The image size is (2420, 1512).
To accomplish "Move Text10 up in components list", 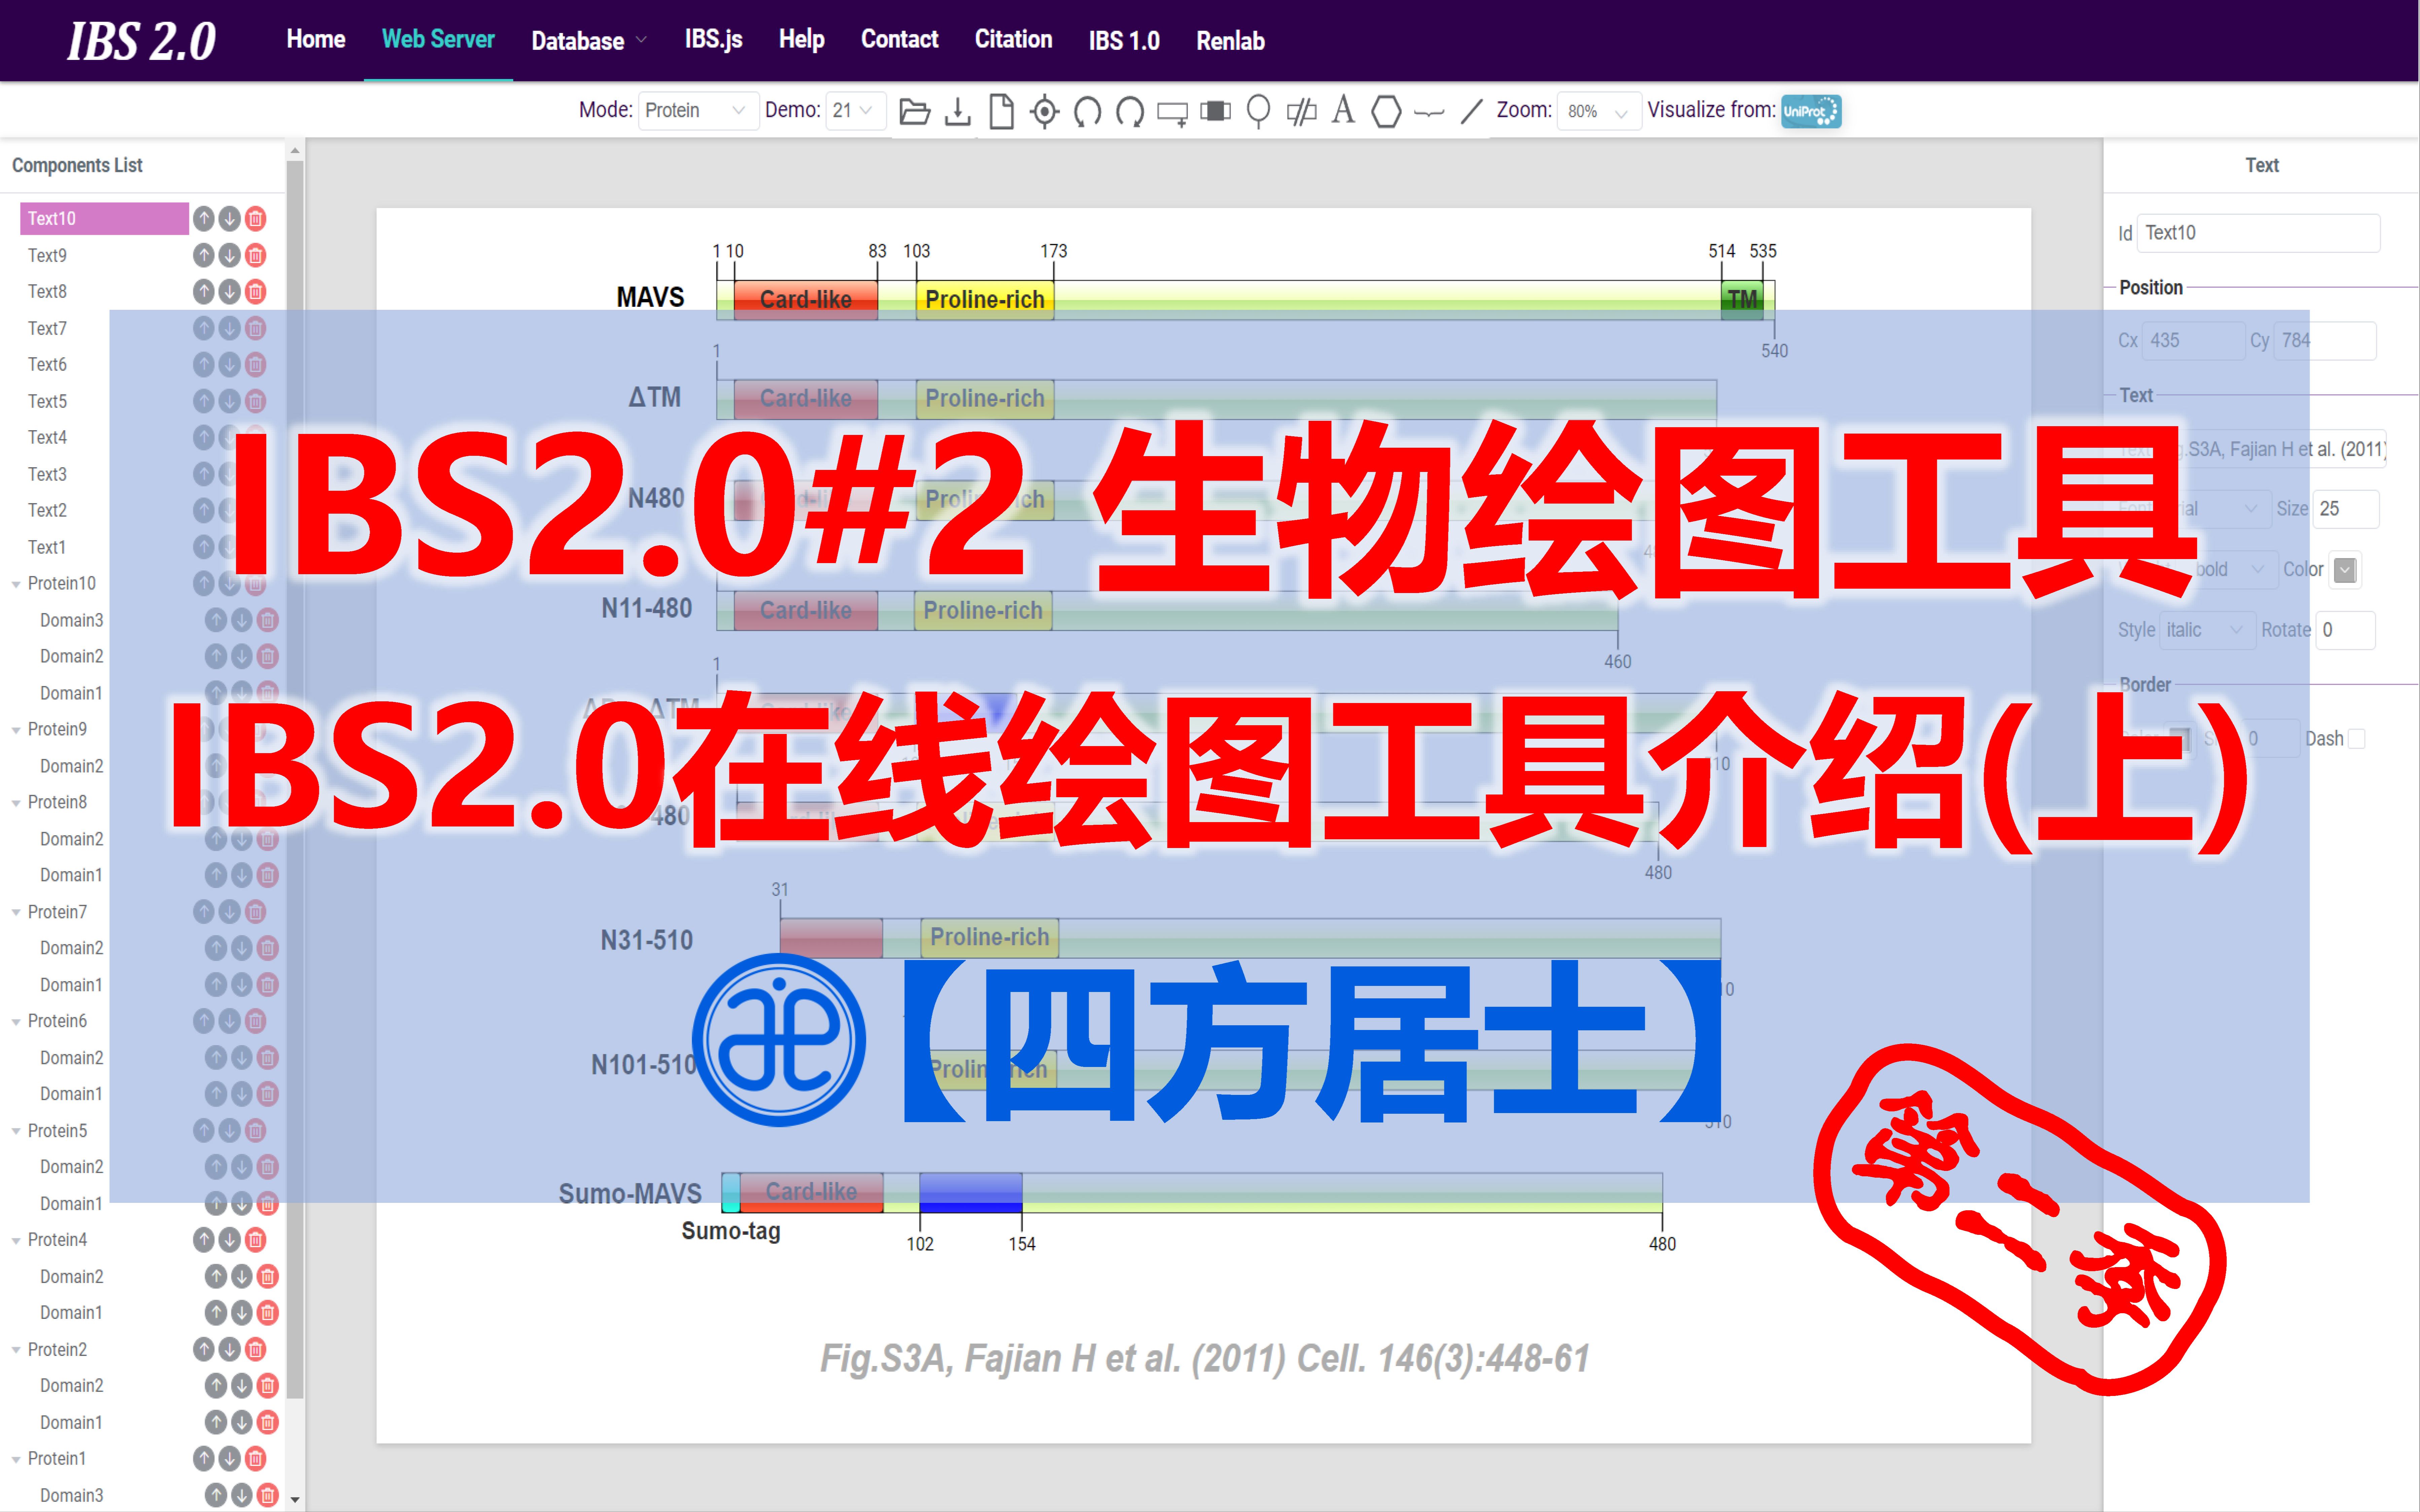I will (204, 218).
